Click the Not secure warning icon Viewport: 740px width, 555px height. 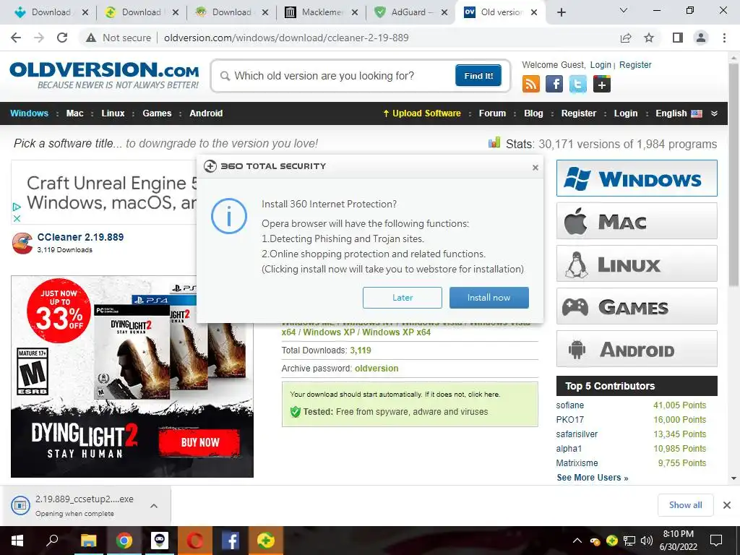[x=91, y=38]
